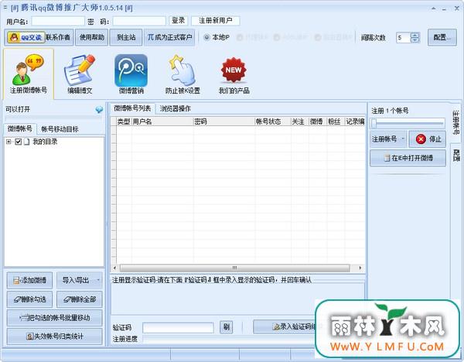Click the 粉丝 column header
The image size is (464, 362).
tap(336, 121)
